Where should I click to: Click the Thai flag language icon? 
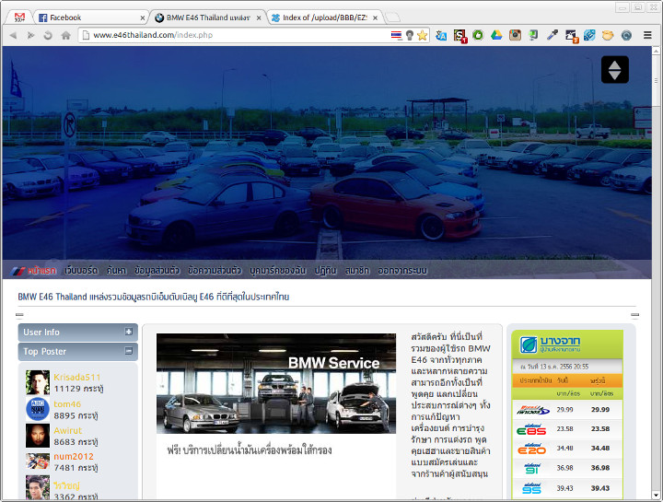point(396,35)
